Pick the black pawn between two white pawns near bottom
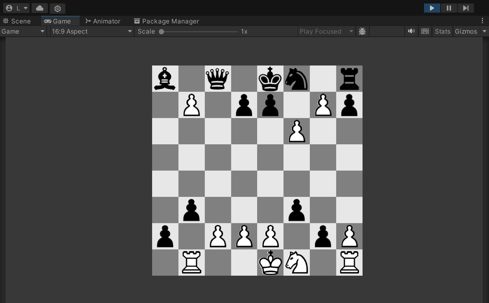489x303 pixels. click(x=323, y=236)
